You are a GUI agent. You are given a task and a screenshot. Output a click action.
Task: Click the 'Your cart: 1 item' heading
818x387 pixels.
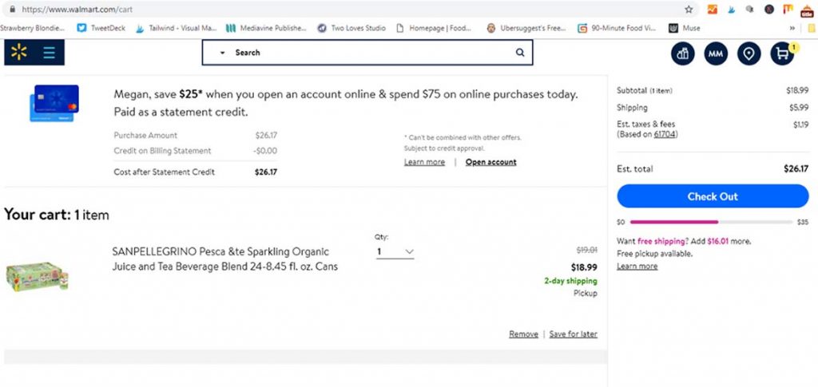click(x=57, y=215)
